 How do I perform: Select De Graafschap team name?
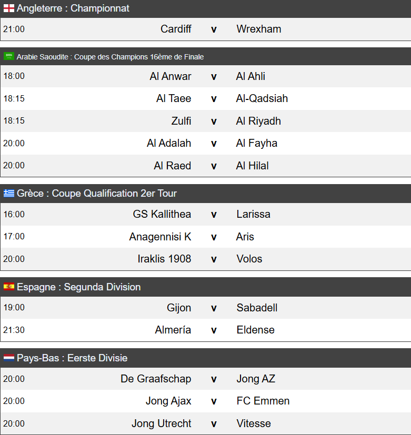(156, 379)
